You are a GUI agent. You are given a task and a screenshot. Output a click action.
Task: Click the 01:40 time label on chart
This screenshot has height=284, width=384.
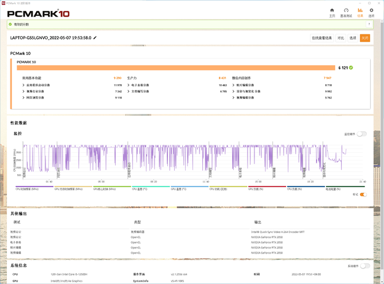point(49,182)
